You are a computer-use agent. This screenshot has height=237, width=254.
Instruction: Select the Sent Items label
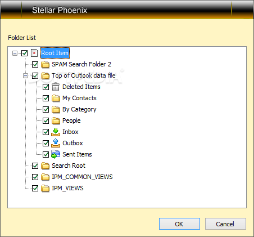point(77,154)
